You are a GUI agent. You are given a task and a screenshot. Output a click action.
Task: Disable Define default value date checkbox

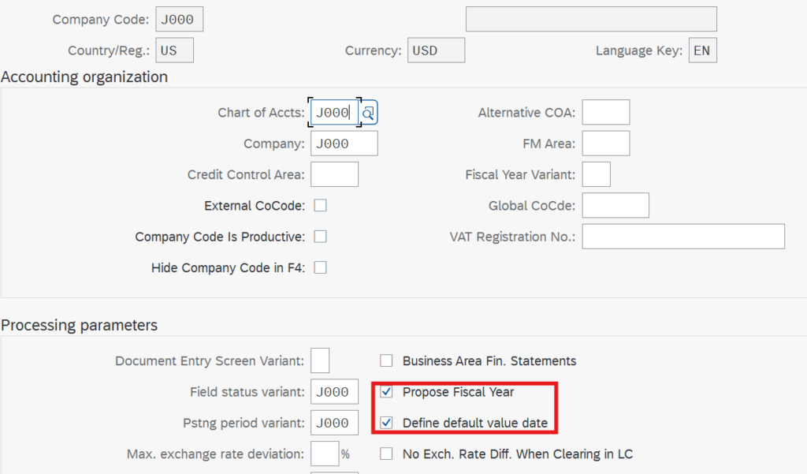coord(386,423)
